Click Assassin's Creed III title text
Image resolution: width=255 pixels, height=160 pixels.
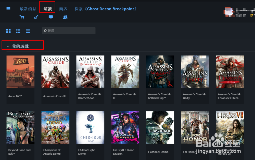tap(124, 96)
